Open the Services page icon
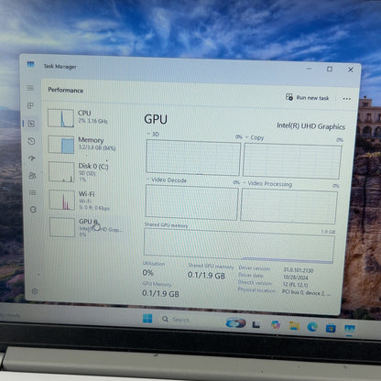The image size is (381, 381). [x=33, y=210]
